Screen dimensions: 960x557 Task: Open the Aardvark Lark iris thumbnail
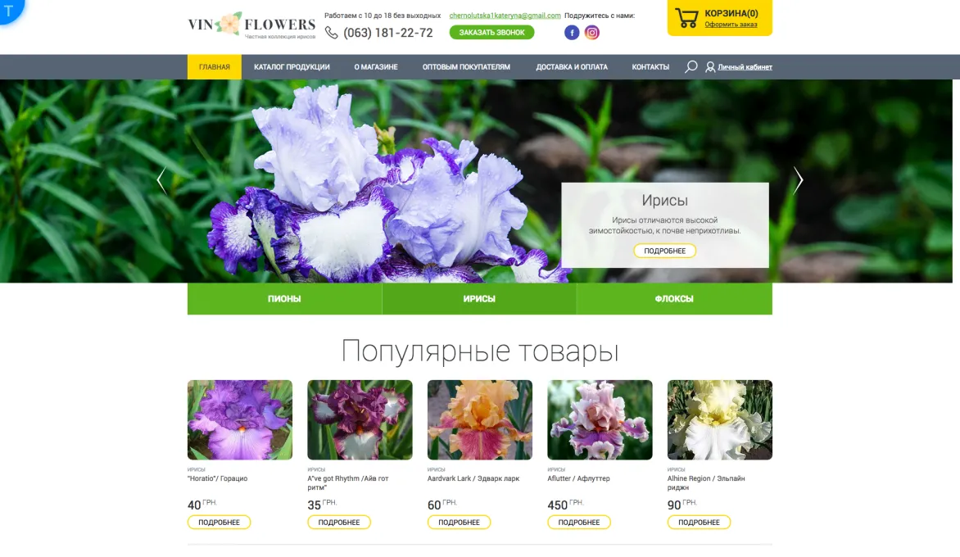point(479,420)
